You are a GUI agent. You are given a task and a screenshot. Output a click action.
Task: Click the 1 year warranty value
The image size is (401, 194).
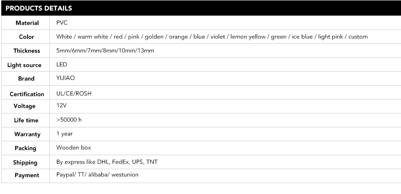[x=65, y=134]
